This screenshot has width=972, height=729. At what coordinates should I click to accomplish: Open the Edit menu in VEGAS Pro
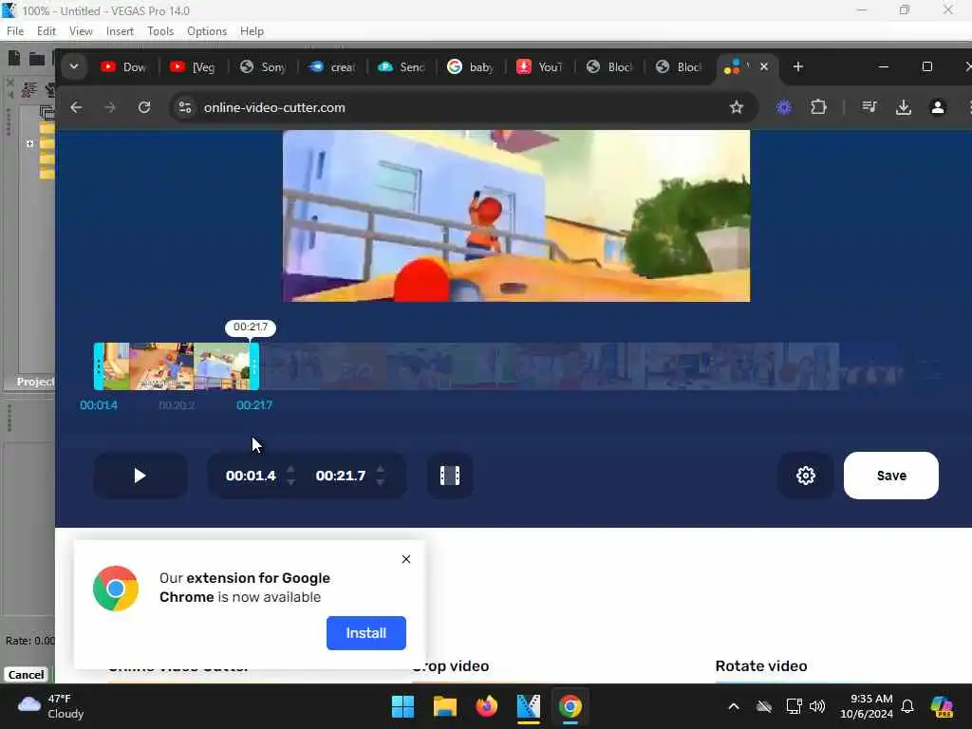tap(47, 31)
